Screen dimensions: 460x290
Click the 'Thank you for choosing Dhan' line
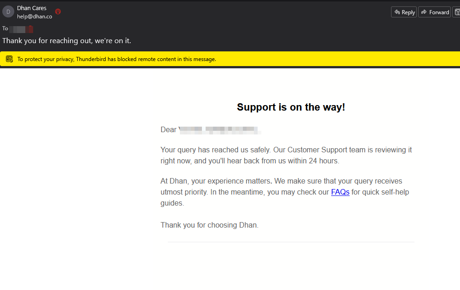pos(209,225)
